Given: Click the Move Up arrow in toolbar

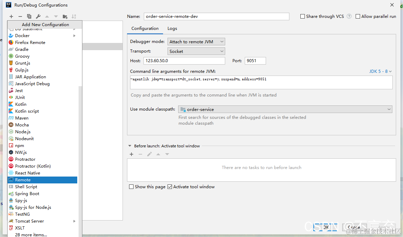Looking at the screenshot, I should click(47, 16).
